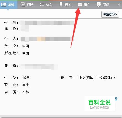Open the 资料 profile tab
The height and width of the screenshot is (118, 122).
(x=9, y=5)
